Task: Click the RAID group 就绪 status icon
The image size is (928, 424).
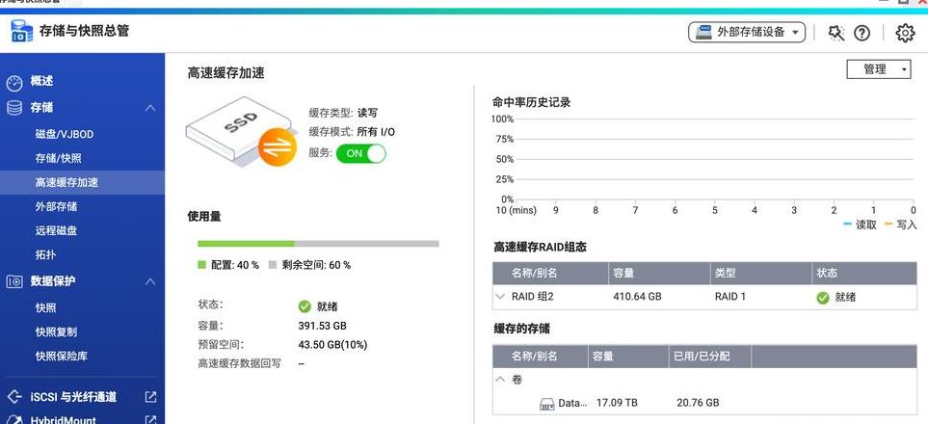Action: (823, 298)
